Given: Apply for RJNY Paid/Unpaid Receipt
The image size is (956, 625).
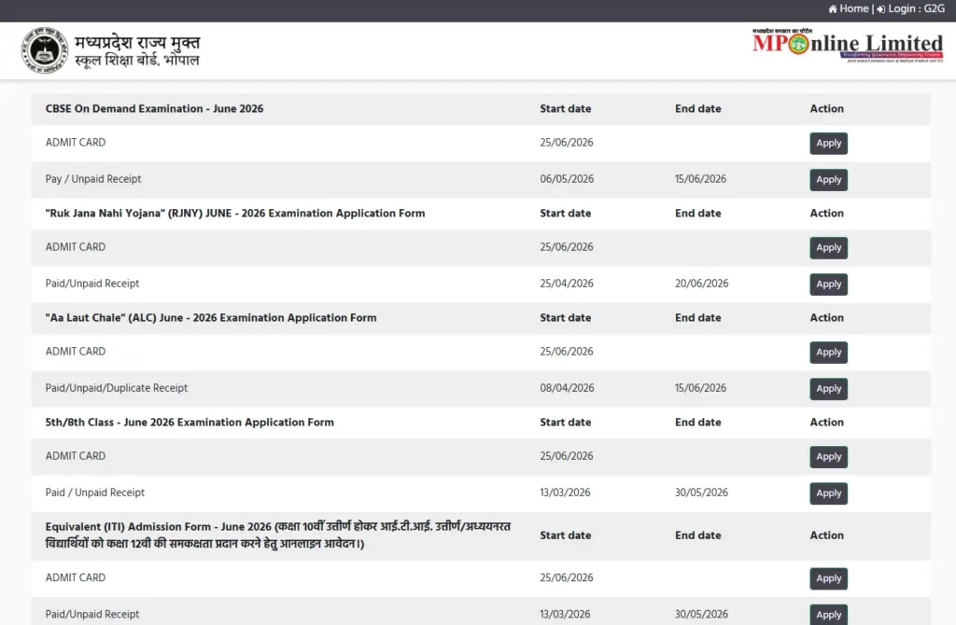Looking at the screenshot, I should coord(829,285).
